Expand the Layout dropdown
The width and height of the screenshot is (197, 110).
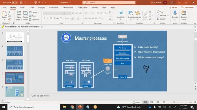(34, 12)
